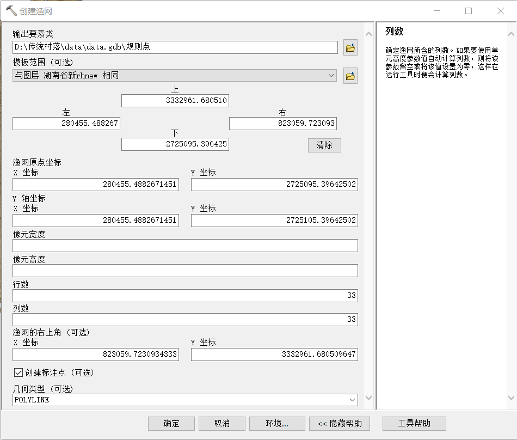Maximize the 创建渔网 dialog window
This screenshot has height=440, width=517.
click(x=469, y=11)
